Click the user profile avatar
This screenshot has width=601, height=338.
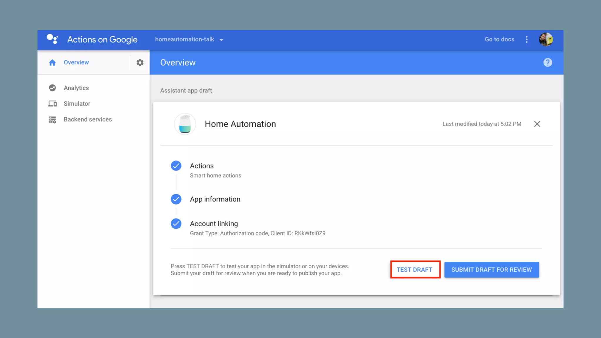[546, 39]
